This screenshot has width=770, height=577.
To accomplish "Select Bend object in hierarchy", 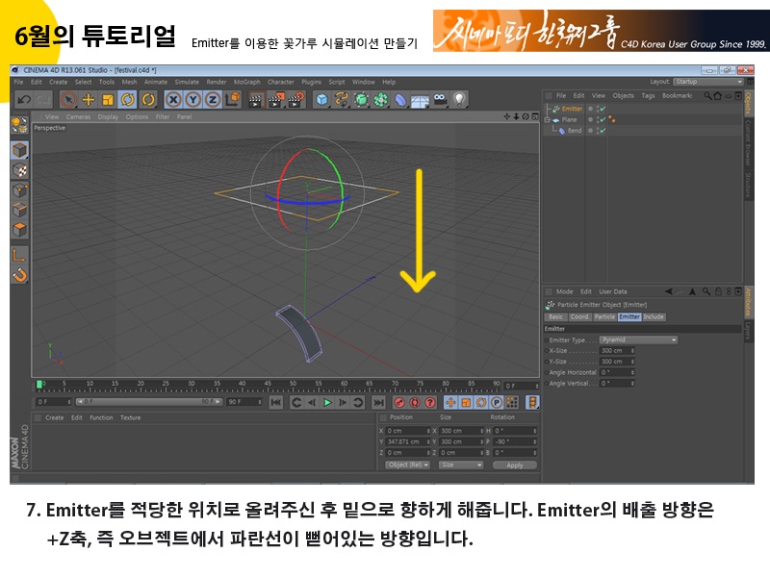I will coord(575,131).
